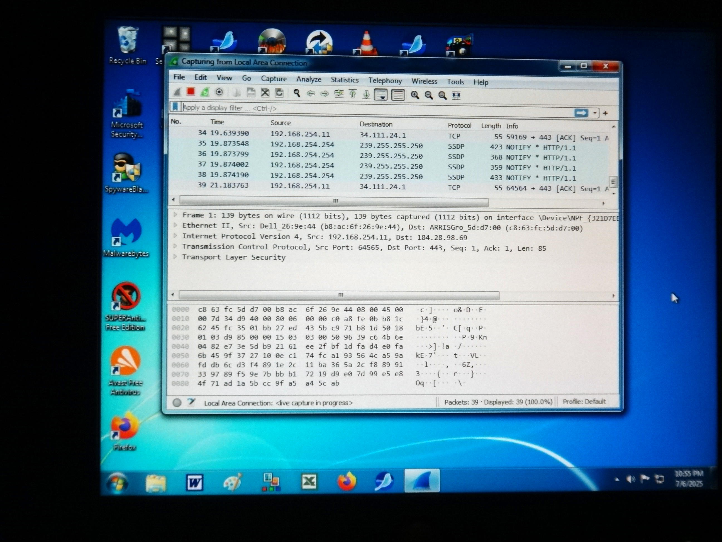
Task: Open Capture options gear icon
Action: [x=219, y=93]
